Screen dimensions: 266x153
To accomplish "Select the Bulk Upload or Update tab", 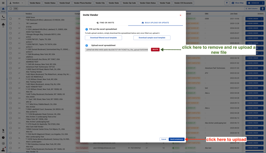I will click(155, 23).
